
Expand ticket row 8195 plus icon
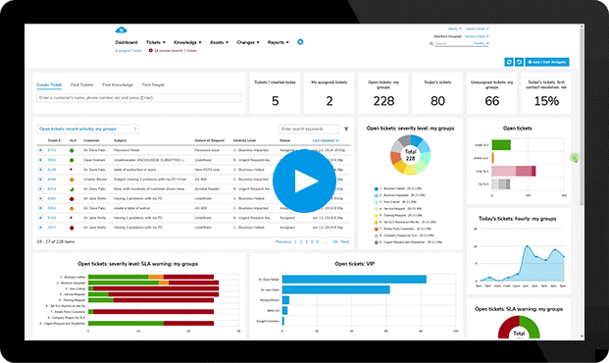coord(40,170)
